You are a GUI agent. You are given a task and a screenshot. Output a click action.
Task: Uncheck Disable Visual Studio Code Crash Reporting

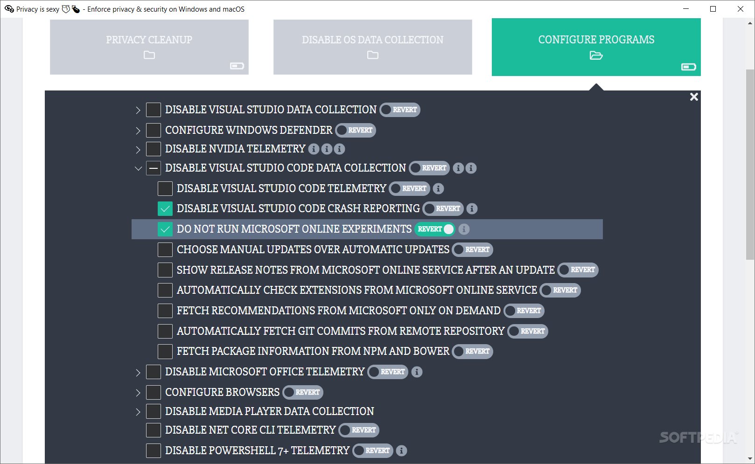click(165, 209)
